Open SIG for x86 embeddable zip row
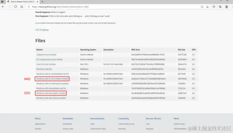Viewport: 233px width, 133px height. tap(193, 88)
